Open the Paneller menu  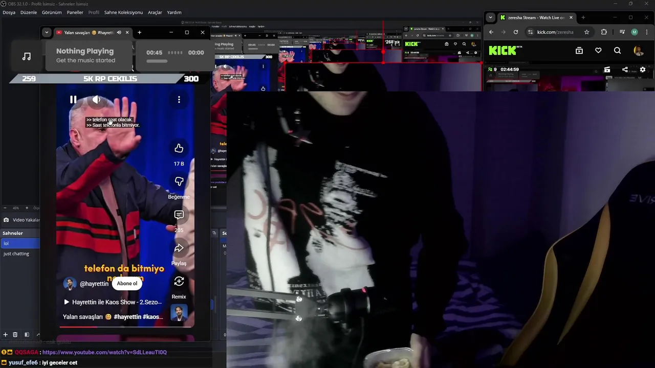point(75,12)
